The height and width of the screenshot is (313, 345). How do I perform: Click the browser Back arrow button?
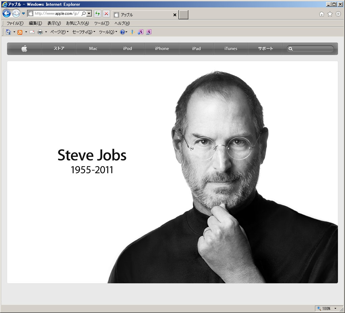pyautogui.click(x=6, y=14)
